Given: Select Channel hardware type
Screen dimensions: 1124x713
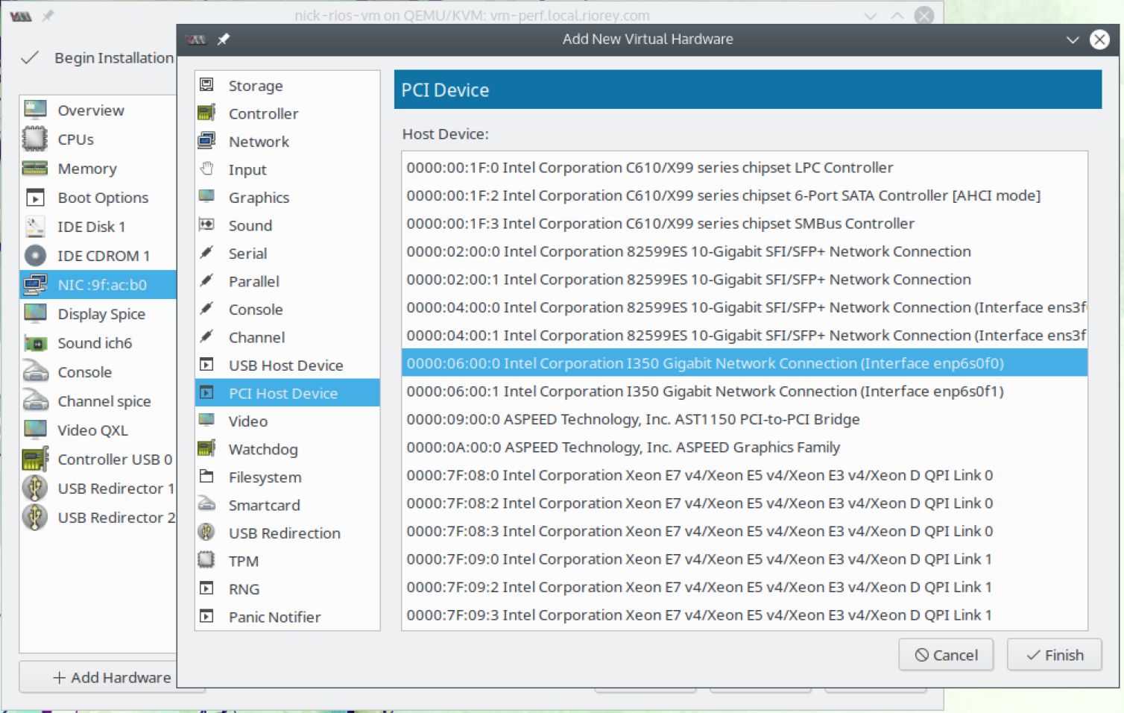Looking at the screenshot, I should (288, 337).
